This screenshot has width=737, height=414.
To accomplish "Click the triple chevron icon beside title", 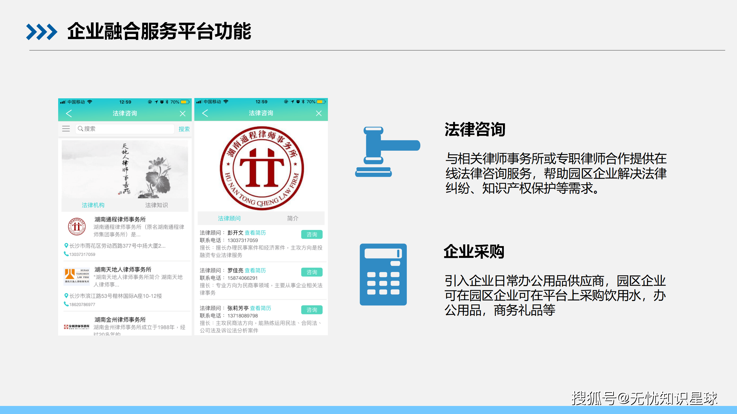I will coord(42,32).
